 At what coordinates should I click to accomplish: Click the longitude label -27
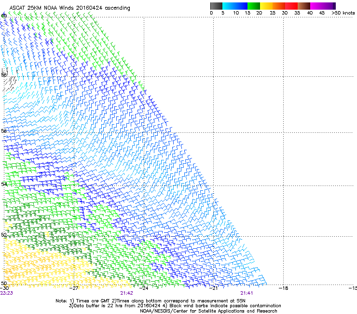74,288
